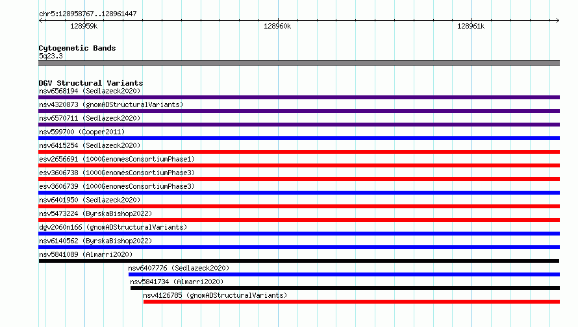Click the red bar for esv2656691
Viewport: 578px width, 327px height.
(x=299, y=165)
